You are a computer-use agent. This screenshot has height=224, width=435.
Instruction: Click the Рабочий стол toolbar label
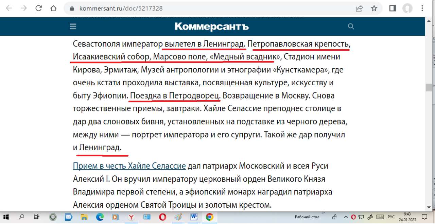[307, 217]
